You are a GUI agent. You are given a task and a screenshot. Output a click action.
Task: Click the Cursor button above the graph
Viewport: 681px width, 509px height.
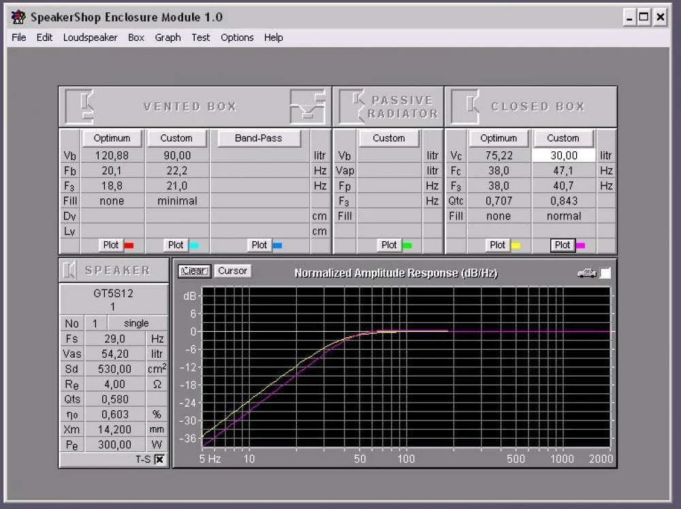coord(232,271)
